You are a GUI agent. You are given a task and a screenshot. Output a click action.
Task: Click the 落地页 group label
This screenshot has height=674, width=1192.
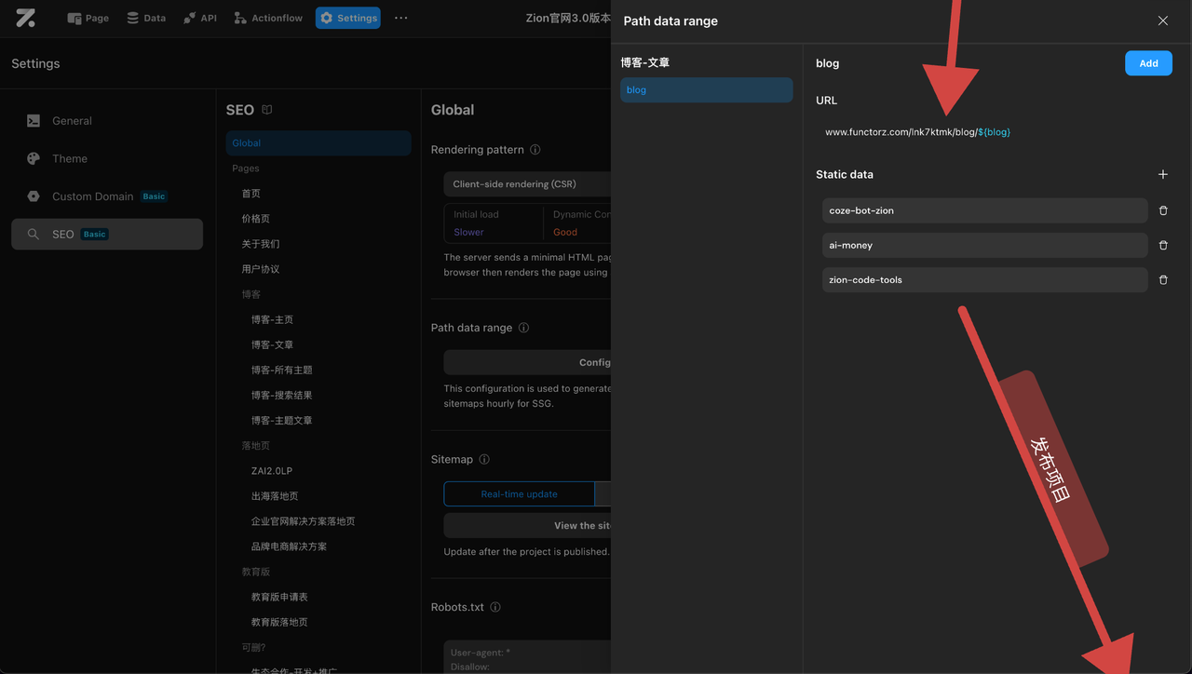(256, 446)
